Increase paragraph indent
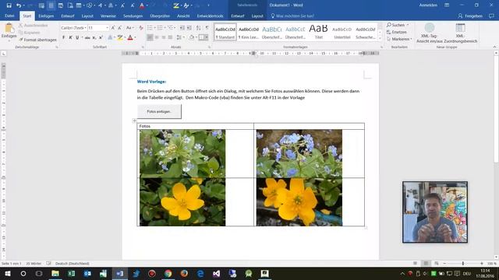Viewport: 499px width, 280px height. coord(189,28)
